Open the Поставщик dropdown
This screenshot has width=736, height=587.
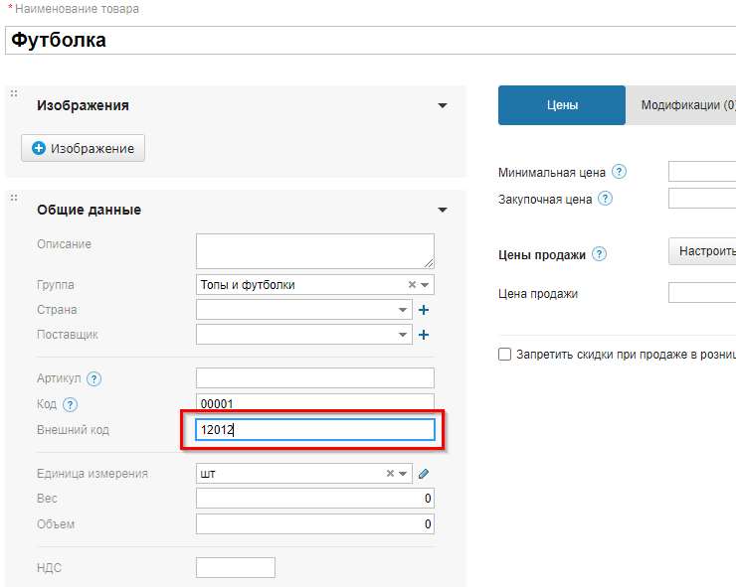coord(403,336)
